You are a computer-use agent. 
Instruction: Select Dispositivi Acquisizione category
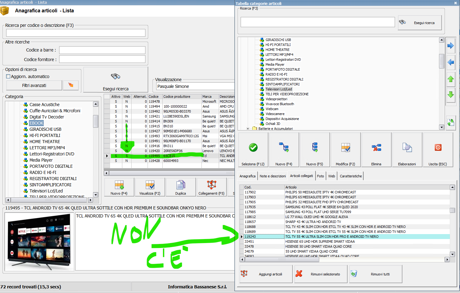(x=282, y=119)
